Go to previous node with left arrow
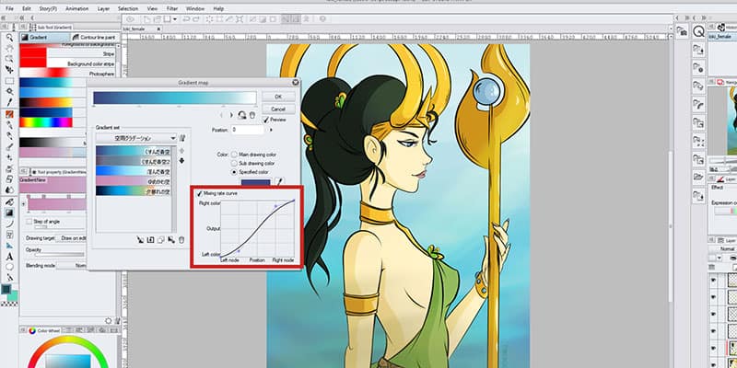The height and width of the screenshot is (368, 737). pyautogui.click(x=221, y=115)
